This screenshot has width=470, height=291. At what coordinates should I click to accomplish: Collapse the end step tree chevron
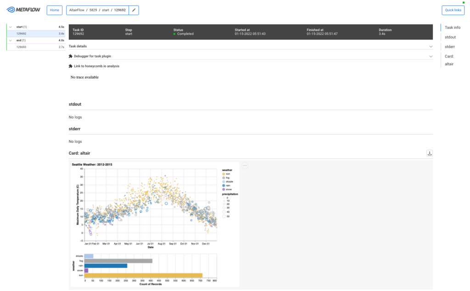coord(11,40)
